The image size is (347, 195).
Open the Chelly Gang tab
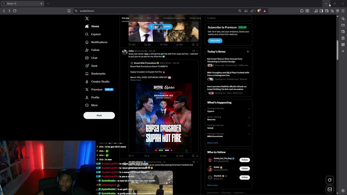[195, 18]
